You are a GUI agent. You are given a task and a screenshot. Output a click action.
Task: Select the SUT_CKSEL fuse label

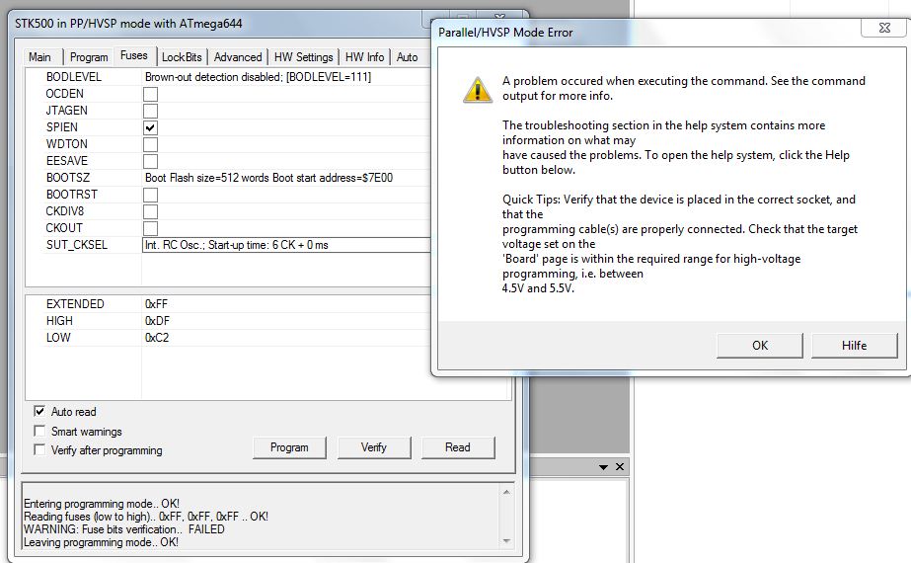[77, 245]
